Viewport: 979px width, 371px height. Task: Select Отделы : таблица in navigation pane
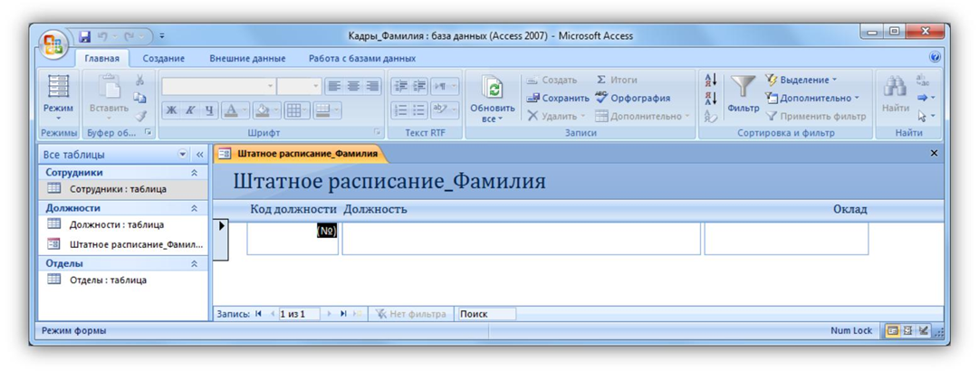pyautogui.click(x=124, y=281)
